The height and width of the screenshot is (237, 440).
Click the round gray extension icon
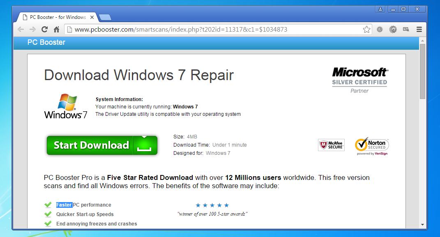[380, 29]
